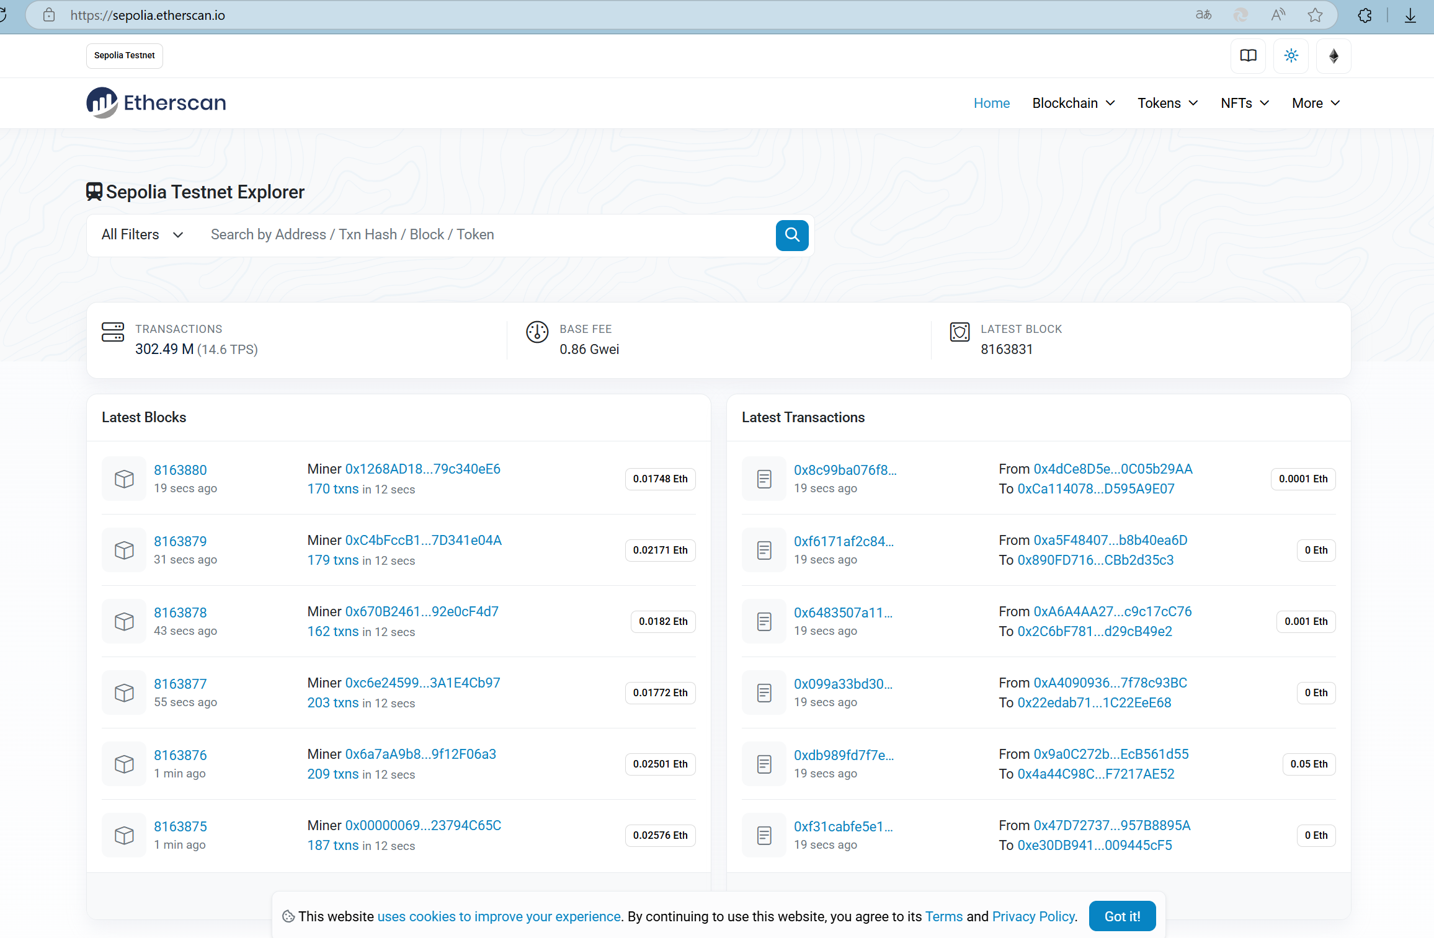Click document icon beside 0x8c99ba076f8 transaction

tap(764, 479)
